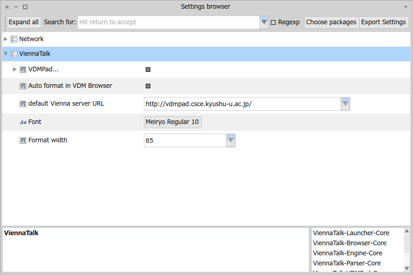Click the Auto format setting icon
Image resolution: width=413 pixels, height=275 pixels.
click(x=23, y=86)
